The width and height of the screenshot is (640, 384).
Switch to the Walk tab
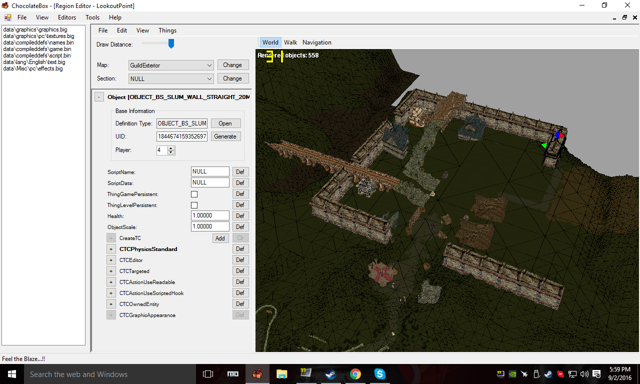click(x=290, y=42)
